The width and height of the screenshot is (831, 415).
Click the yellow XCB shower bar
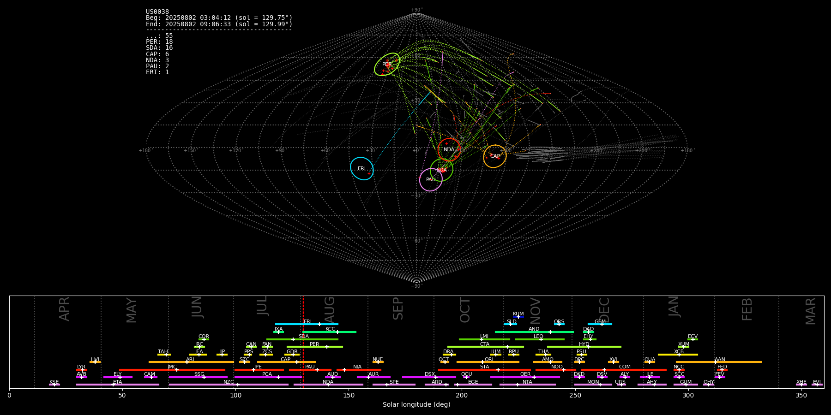coord(678,354)
